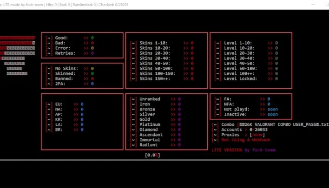The image size is (329, 188).
Task: Select the 'Skins 100-150:' line
Action: pyautogui.click(x=162, y=73)
